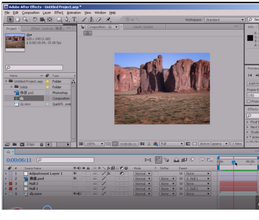Select the Pen tool
This screenshot has width=259, height=220.
click(x=67, y=19)
